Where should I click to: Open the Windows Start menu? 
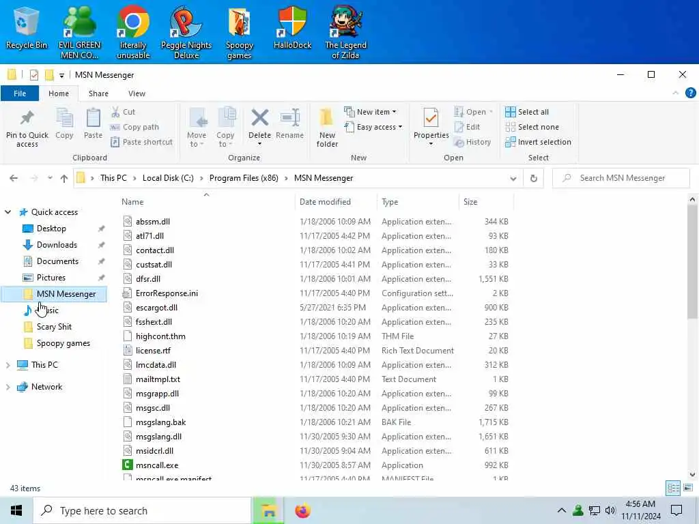(16, 510)
